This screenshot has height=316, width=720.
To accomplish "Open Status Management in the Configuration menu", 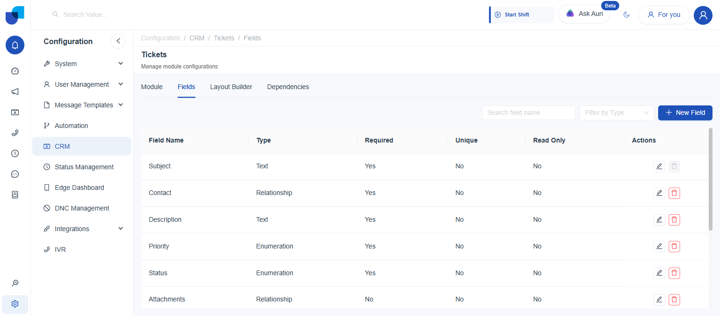I will click(x=82, y=167).
